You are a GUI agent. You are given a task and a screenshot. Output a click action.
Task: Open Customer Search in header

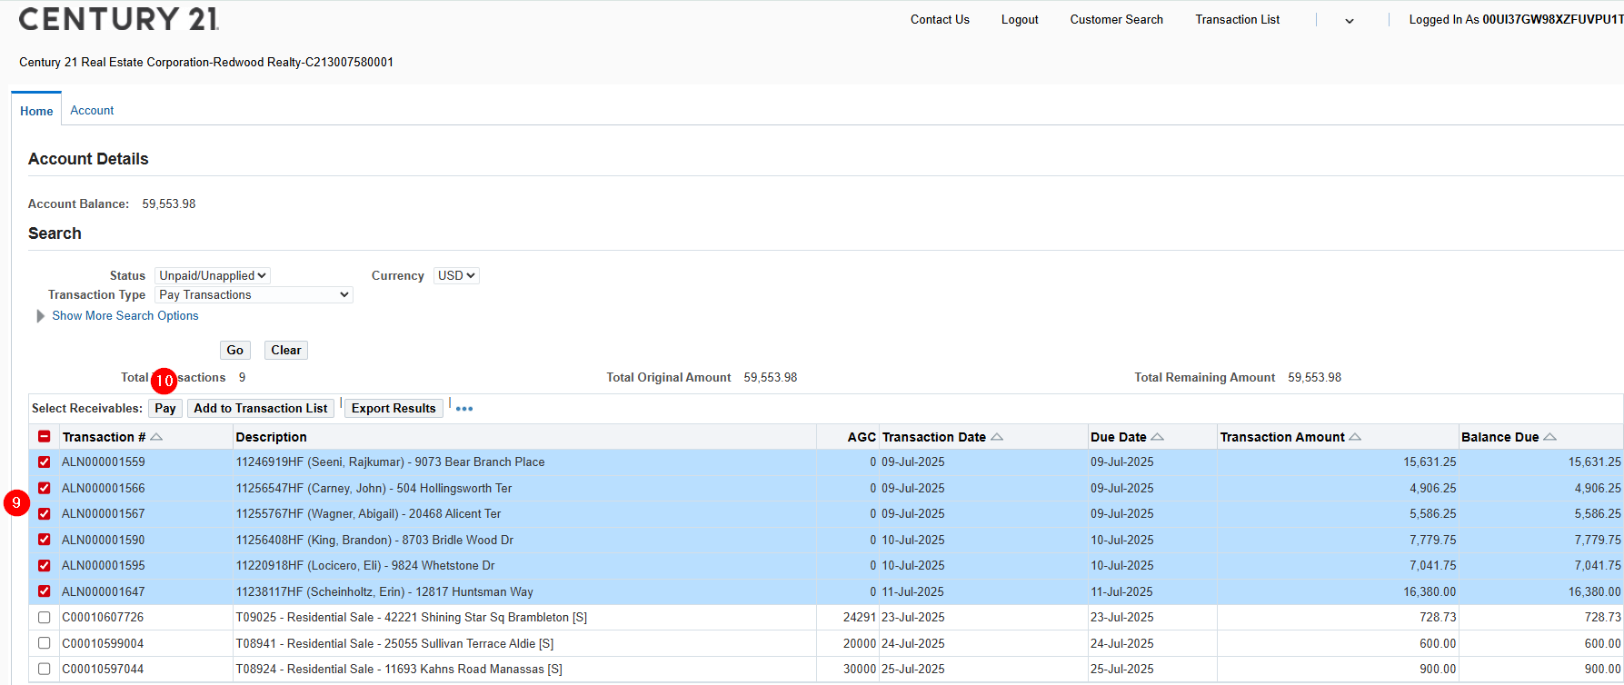tap(1116, 19)
